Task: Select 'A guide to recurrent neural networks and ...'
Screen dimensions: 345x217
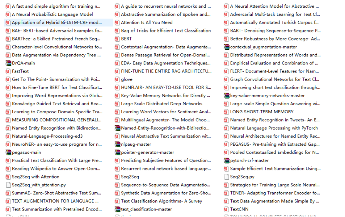Action: point(166,7)
